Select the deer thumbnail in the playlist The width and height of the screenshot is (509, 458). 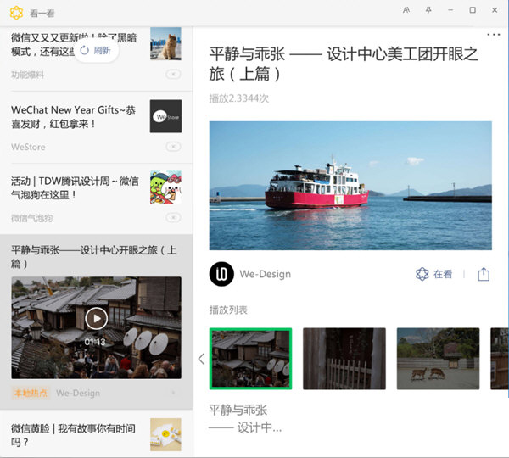click(438, 359)
